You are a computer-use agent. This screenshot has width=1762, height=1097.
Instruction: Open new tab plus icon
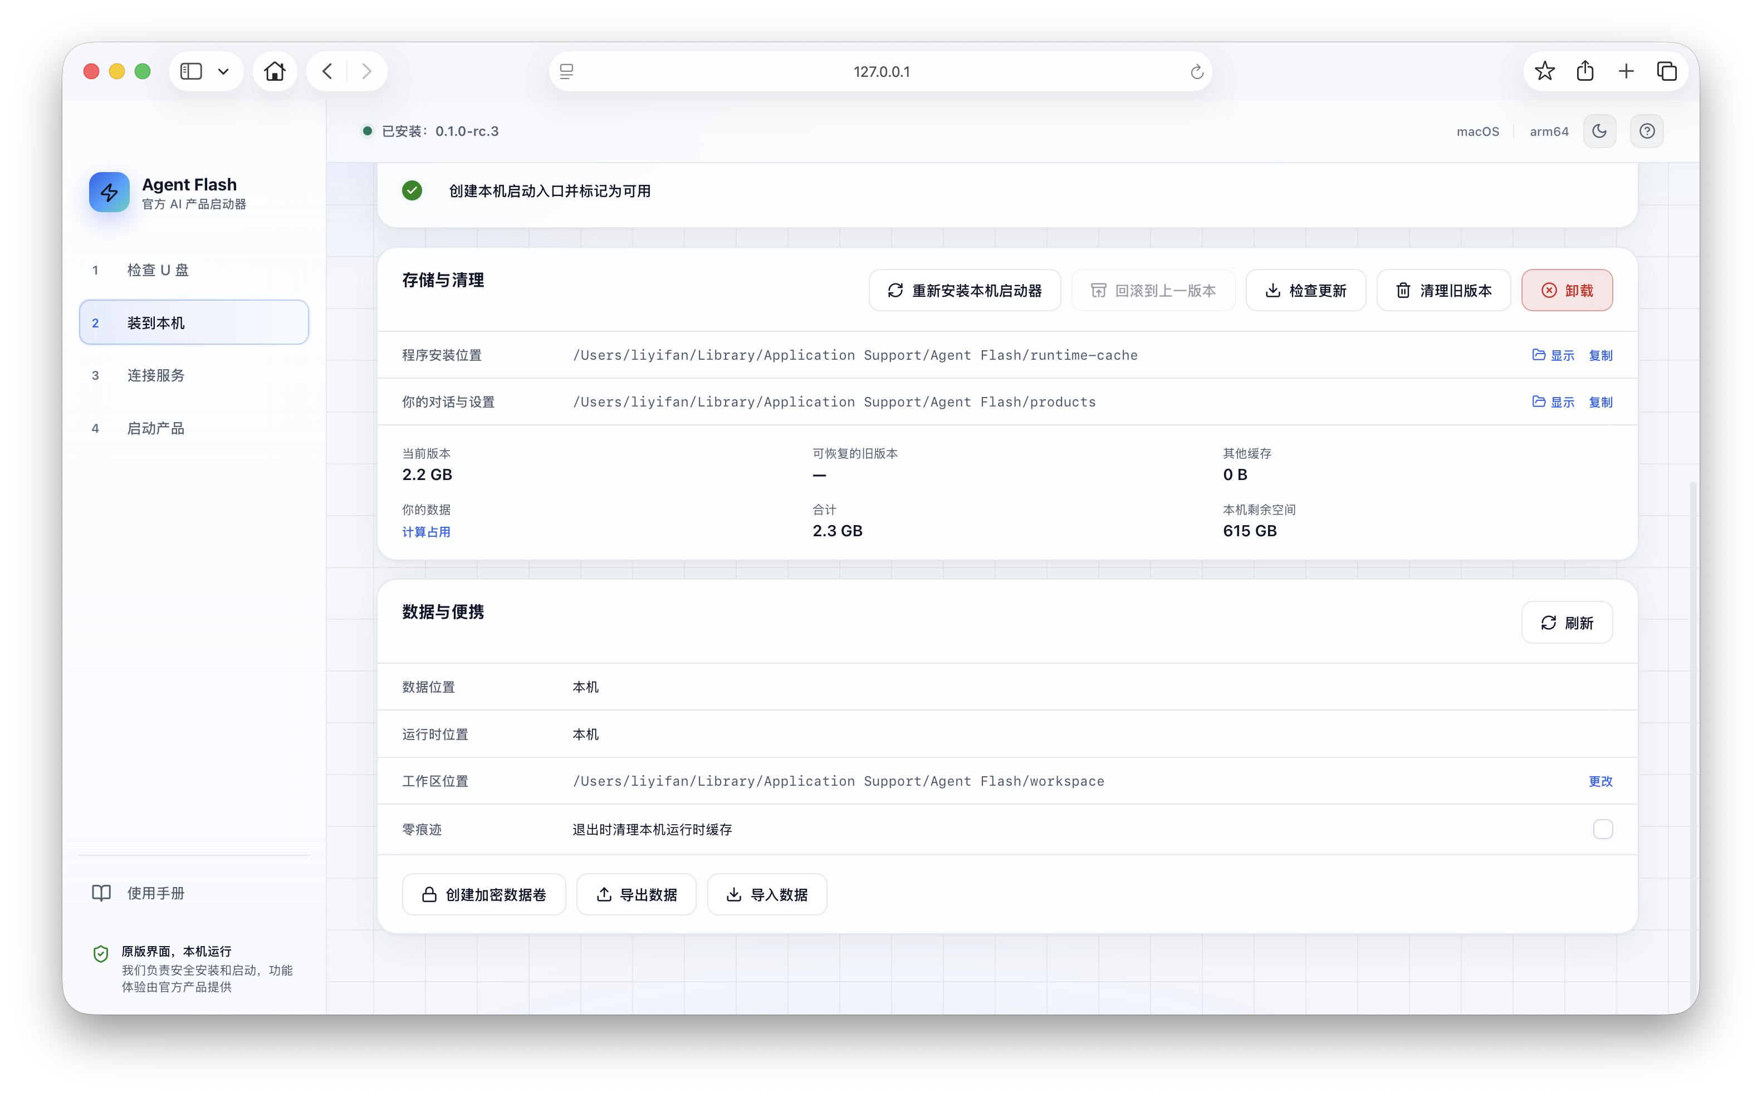pyautogui.click(x=1626, y=71)
